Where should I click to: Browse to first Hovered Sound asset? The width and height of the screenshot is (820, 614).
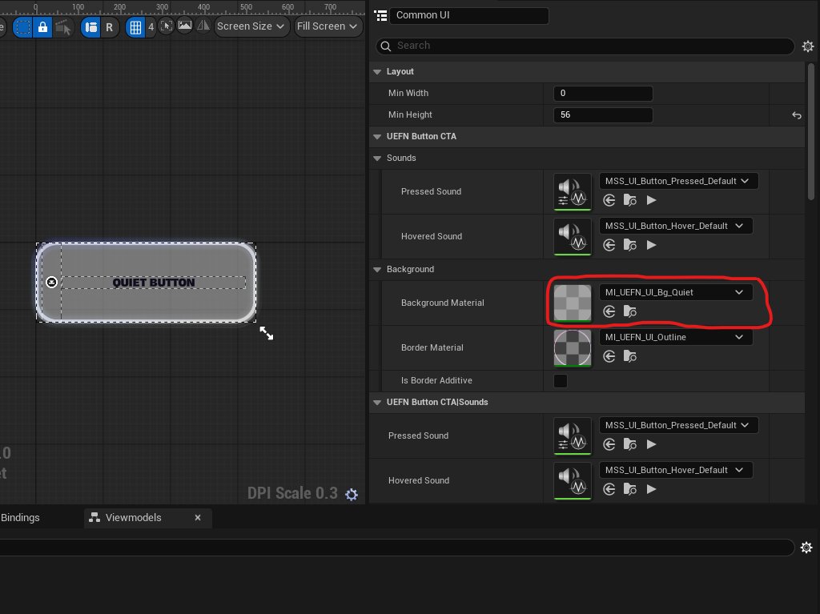[629, 245]
